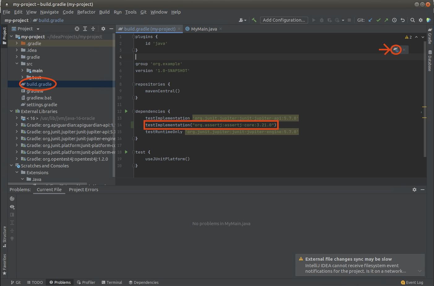The height and width of the screenshot is (286, 434).
Task: Open TODO tool window button
Action: (35, 282)
